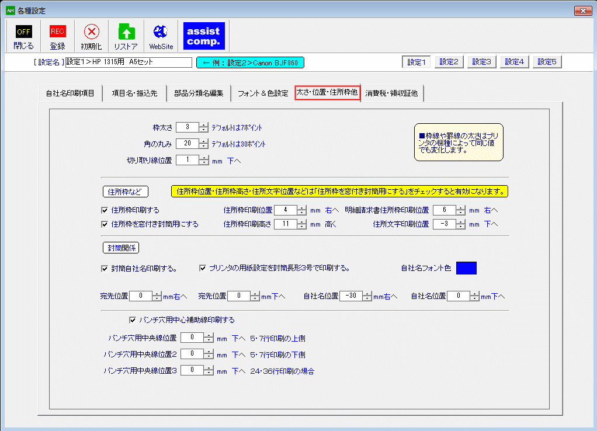Screen dimensions: 597x431
Task: Increment the 切り取り線位置 spinner
Action: click(x=204, y=157)
